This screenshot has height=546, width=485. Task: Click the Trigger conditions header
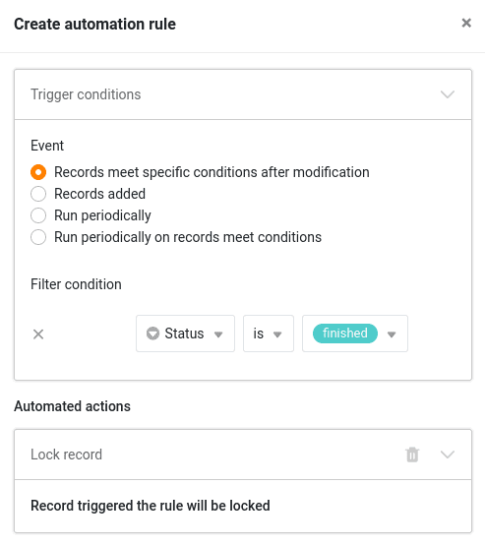click(x=86, y=94)
